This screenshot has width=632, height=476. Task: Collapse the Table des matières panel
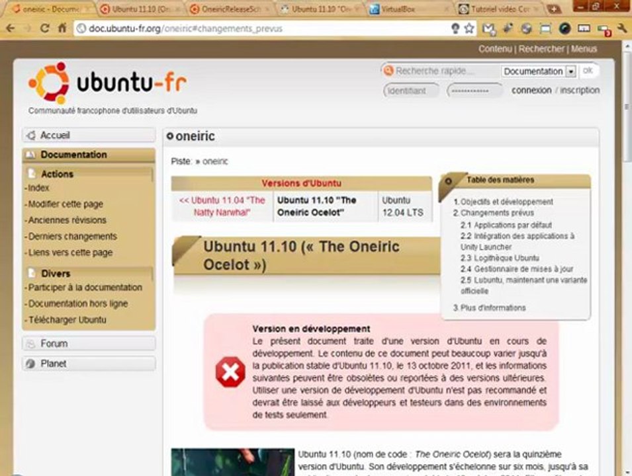448,181
